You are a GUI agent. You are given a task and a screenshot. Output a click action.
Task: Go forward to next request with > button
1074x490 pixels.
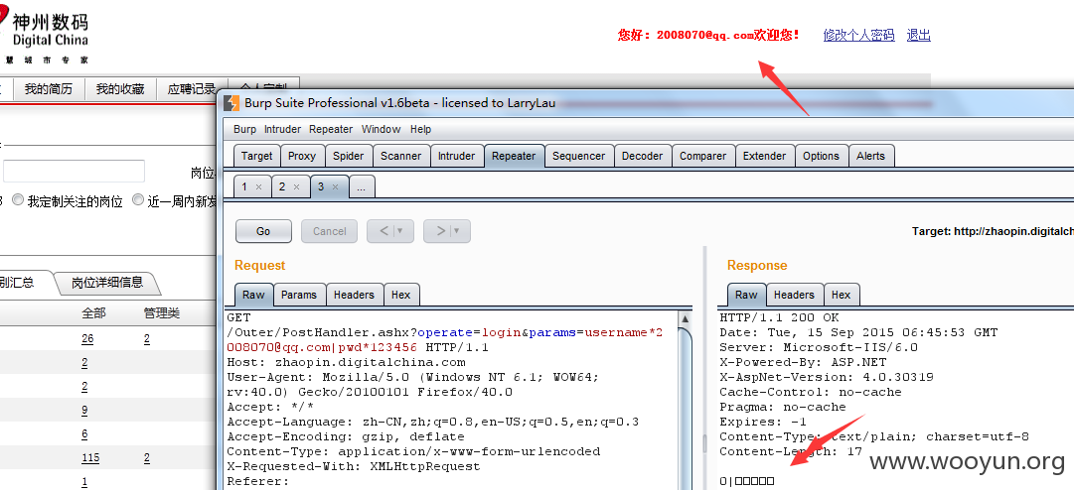point(441,231)
